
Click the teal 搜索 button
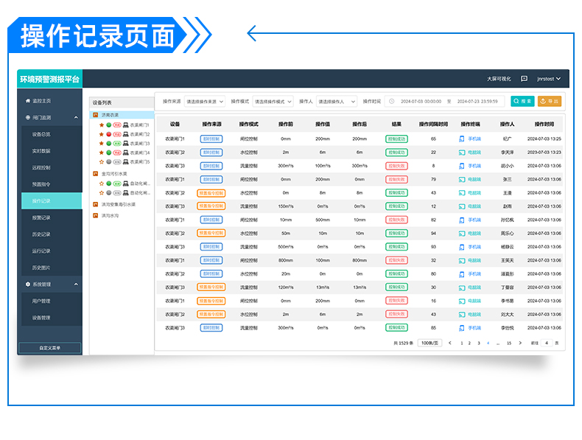click(x=522, y=101)
